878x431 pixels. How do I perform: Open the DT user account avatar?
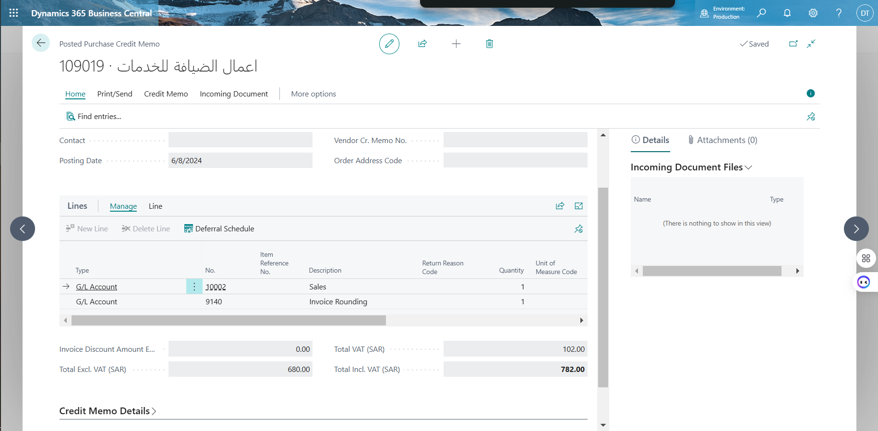pos(865,13)
